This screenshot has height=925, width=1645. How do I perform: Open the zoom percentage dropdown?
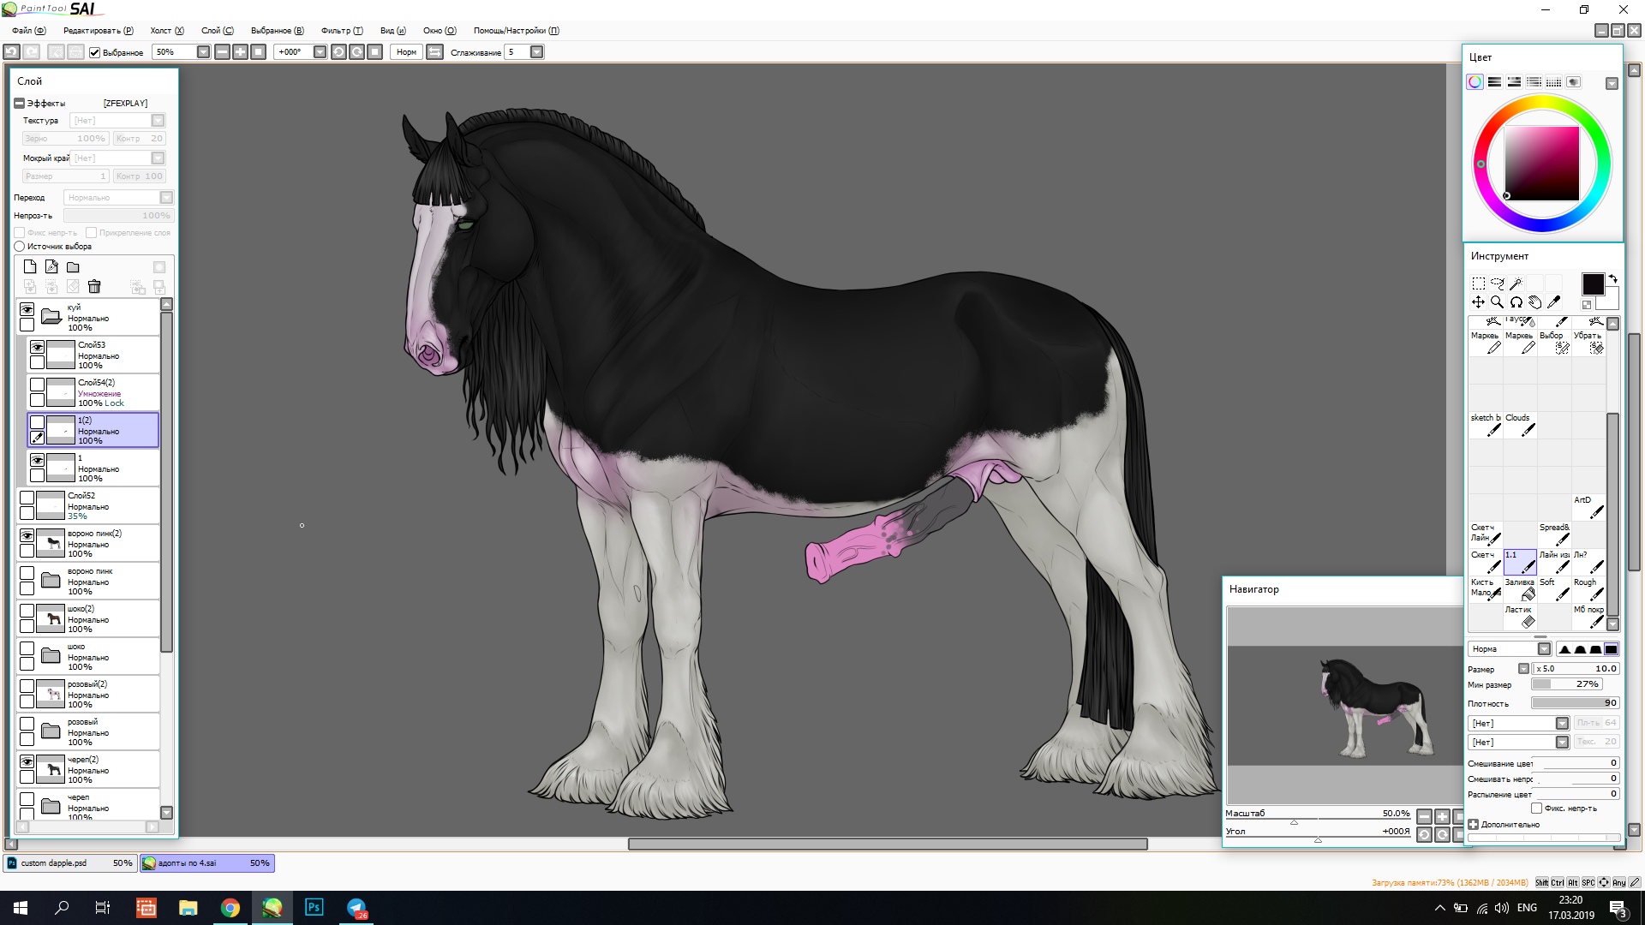click(203, 52)
